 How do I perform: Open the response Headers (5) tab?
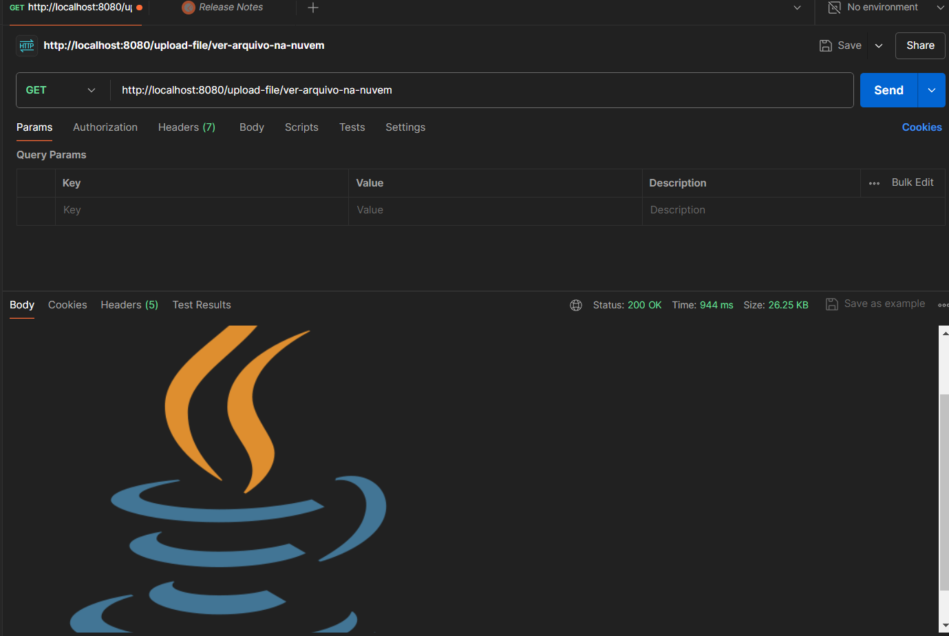(x=129, y=305)
